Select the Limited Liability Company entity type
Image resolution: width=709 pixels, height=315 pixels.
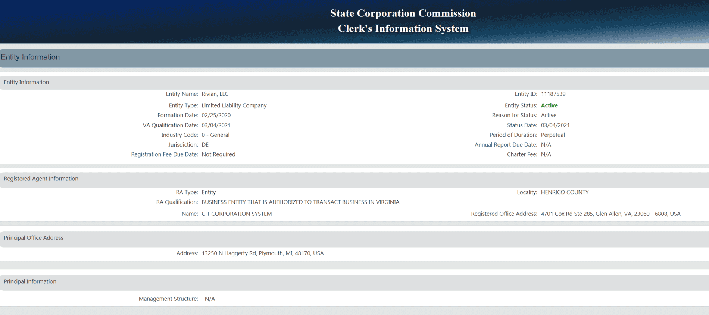(x=234, y=105)
